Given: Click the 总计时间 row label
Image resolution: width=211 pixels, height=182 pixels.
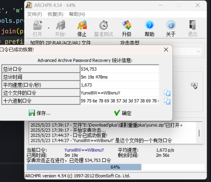Looking at the screenshot, I should [41, 77].
